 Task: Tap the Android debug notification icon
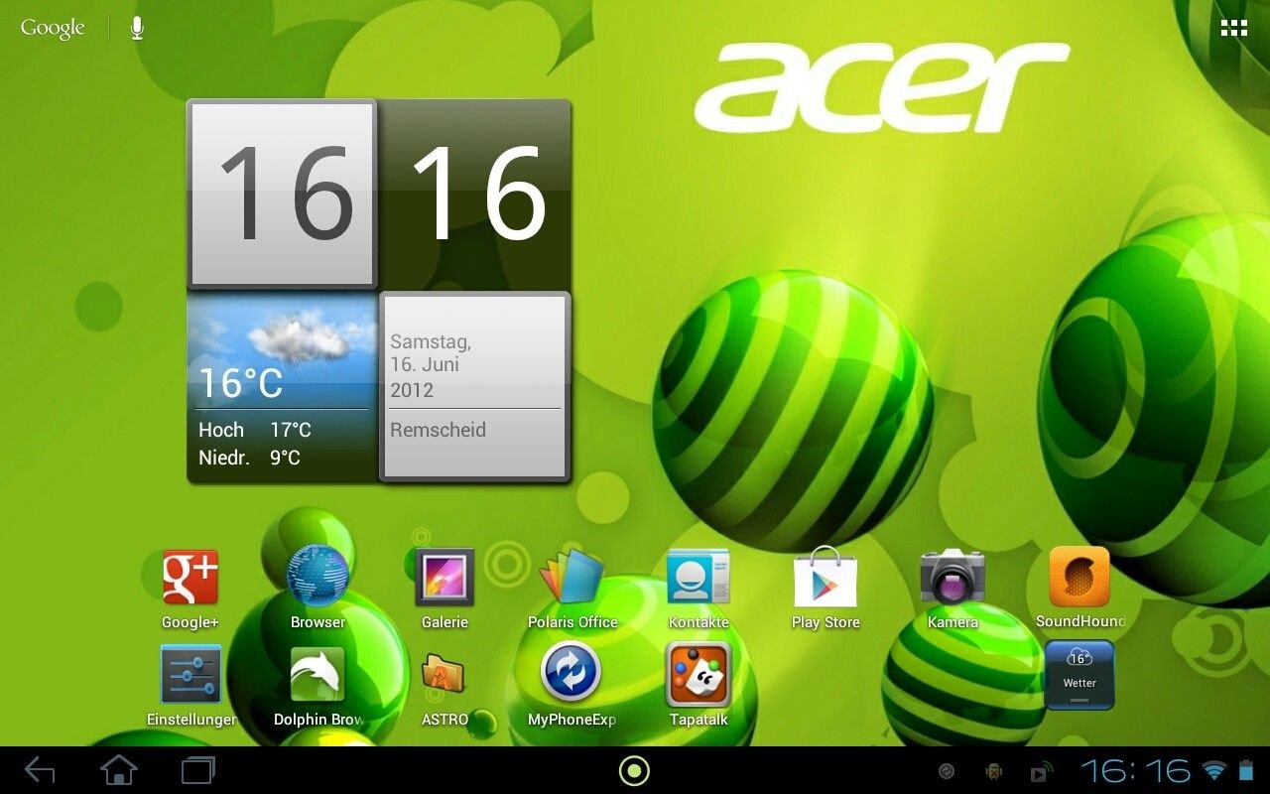click(993, 771)
